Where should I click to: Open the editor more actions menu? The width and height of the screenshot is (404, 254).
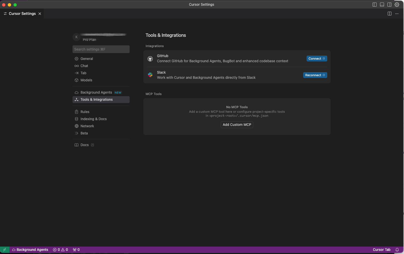coord(397,13)
